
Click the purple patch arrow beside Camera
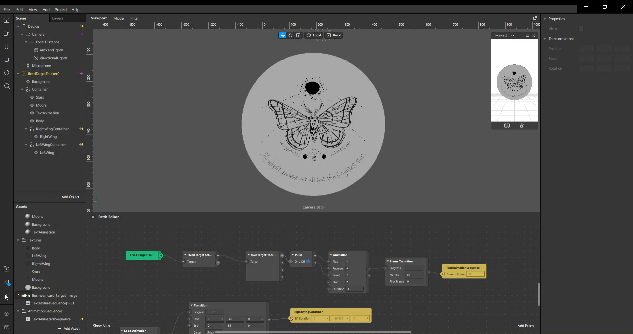(x=81, y=34)
